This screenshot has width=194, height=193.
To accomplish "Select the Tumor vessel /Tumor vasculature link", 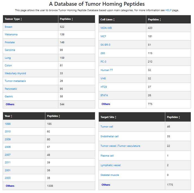I will [x=120, y=146].
